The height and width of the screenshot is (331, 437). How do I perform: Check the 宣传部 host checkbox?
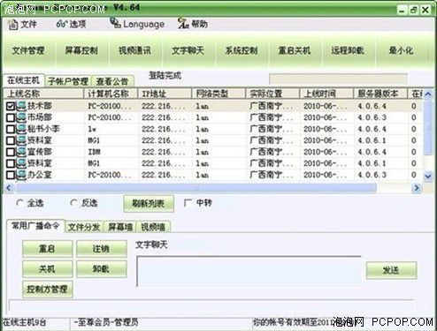click(x=11, y=152)
